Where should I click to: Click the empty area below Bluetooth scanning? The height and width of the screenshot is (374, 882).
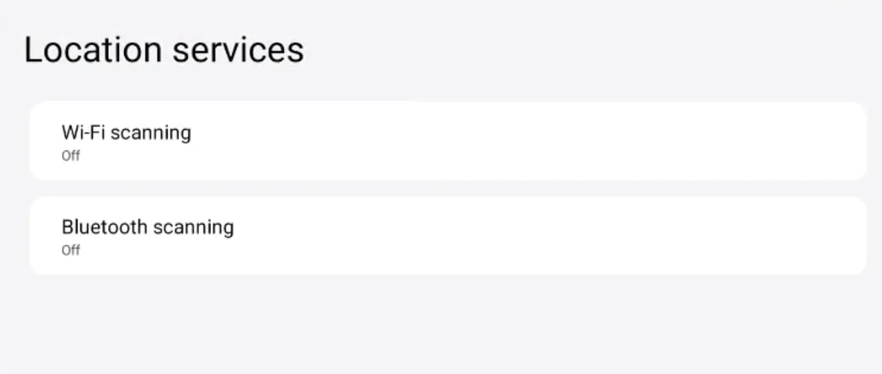(x=441, y=324)
